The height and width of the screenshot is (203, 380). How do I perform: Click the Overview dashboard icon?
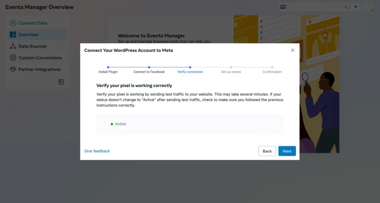pos(13,35)
